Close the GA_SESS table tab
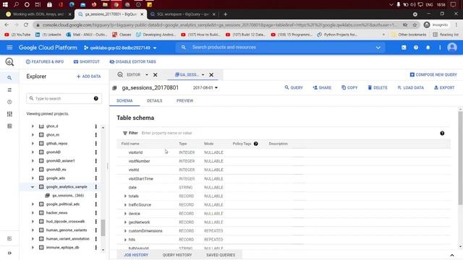Screen dimensions: 463x260 click(211, 75)
